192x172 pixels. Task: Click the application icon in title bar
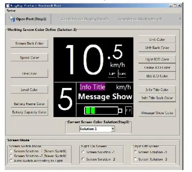pyautogui.click(x=8, y=6)
